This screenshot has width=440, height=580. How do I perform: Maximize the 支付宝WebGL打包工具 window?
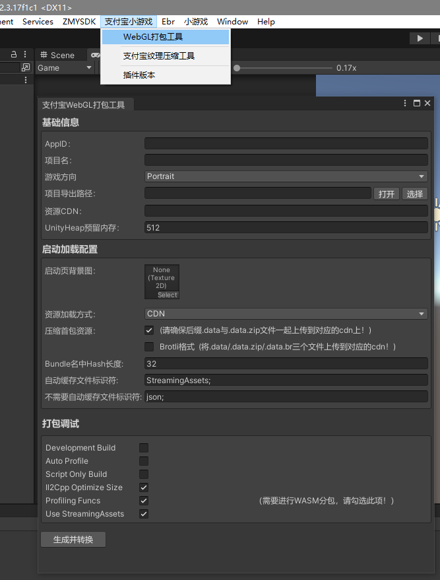[417, 103]
